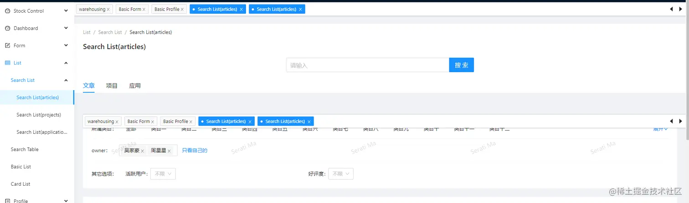
Task: Click the blue 搜索 search button
Action: coord(462,65)
